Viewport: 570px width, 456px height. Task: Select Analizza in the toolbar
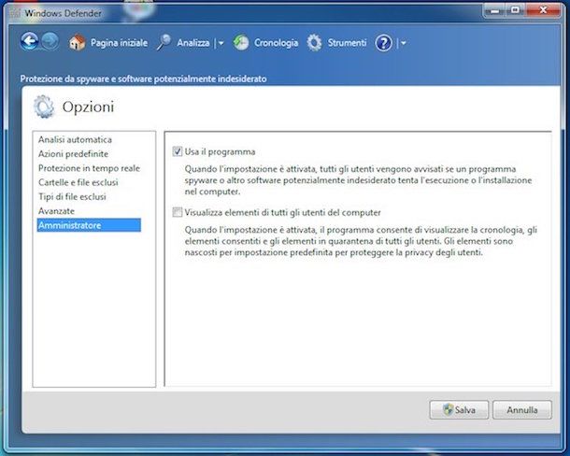point(193,43)
